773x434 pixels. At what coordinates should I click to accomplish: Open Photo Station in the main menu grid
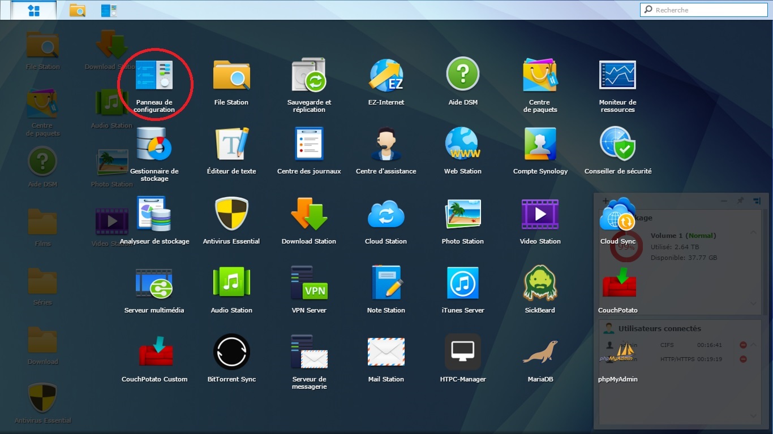[463, 215]
